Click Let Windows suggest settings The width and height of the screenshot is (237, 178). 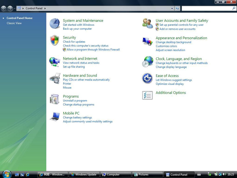(x=174, y=80)
